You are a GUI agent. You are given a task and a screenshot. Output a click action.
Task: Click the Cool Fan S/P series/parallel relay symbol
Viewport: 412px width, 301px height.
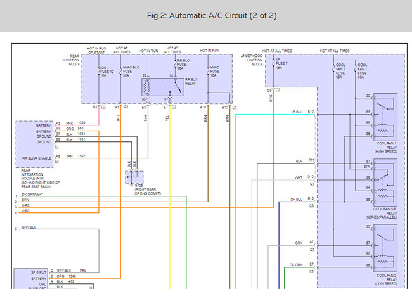click(385, 183)
